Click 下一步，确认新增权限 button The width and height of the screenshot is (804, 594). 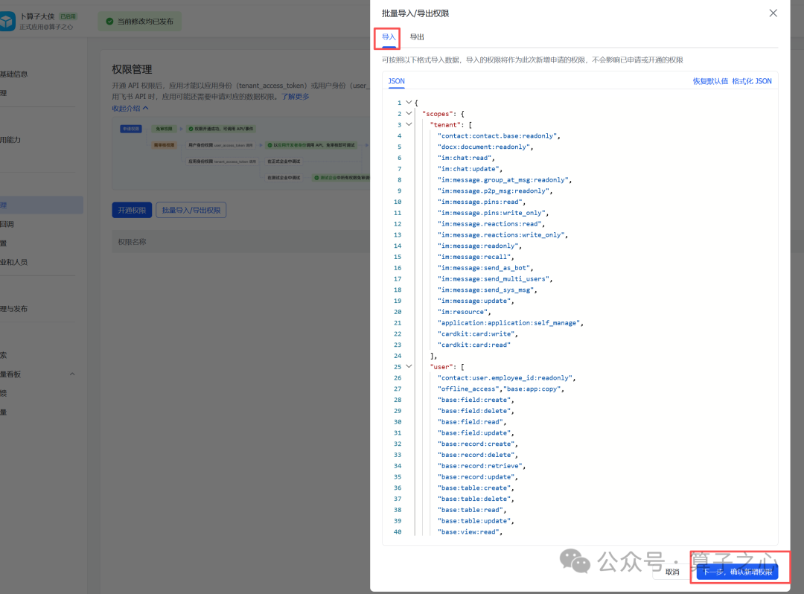coord(737,572)
